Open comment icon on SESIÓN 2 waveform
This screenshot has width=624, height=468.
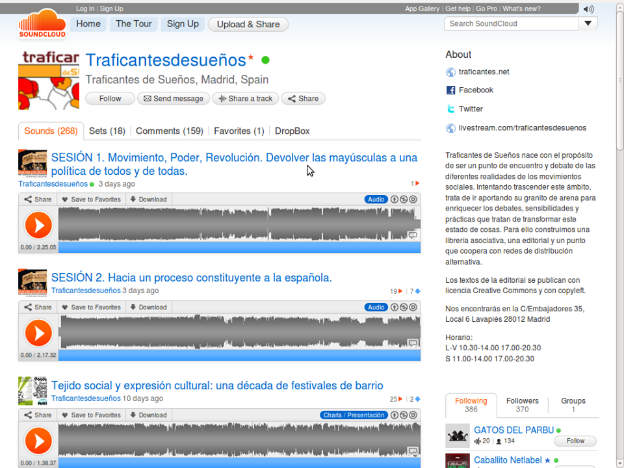coord(413,343)
